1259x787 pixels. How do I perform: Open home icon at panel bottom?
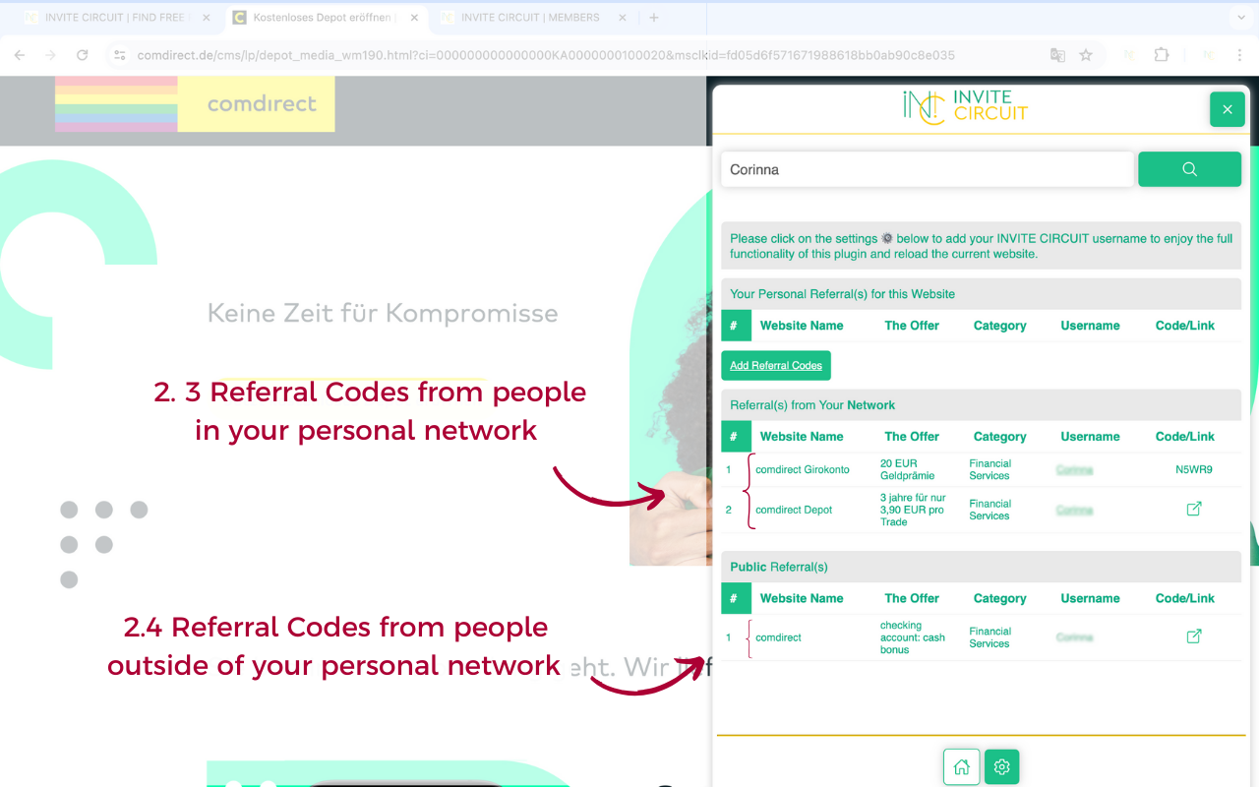[x=962, y=767]
